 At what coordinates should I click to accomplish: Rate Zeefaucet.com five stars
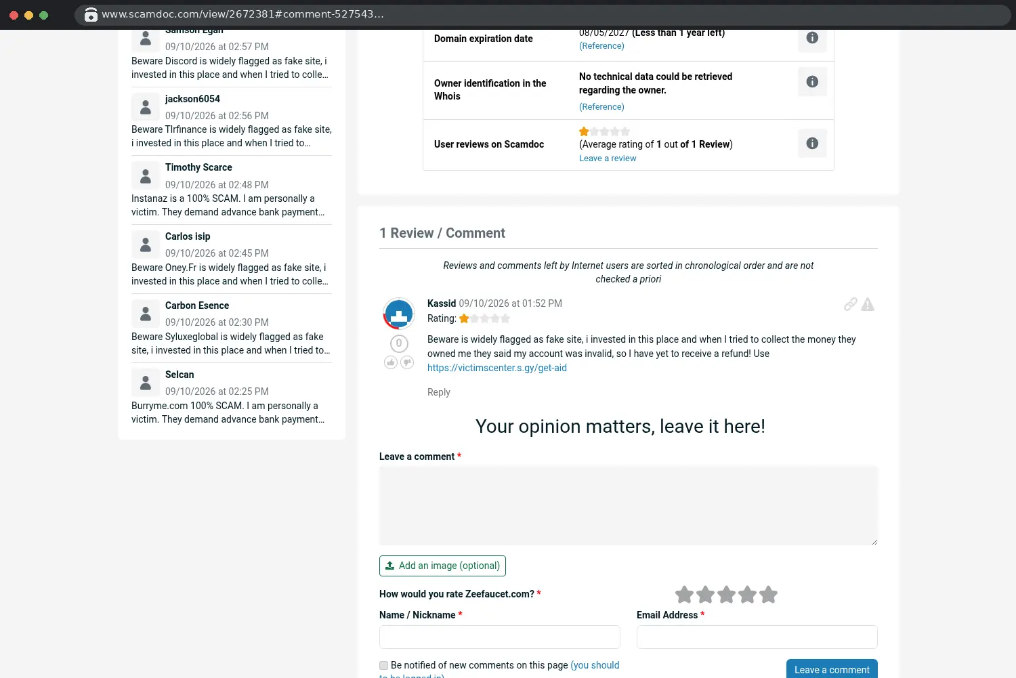click(769, 595)
